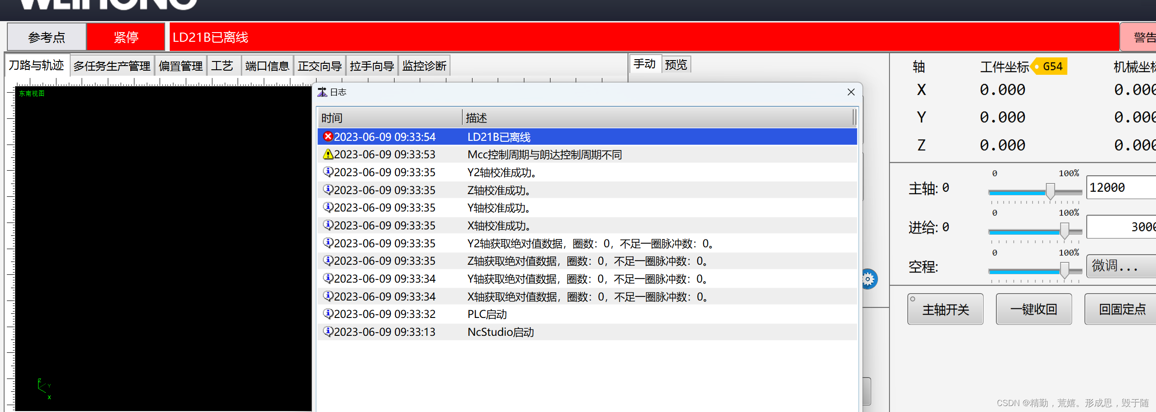Switch to 多任务生产管理 tab

(x=112, y=66)
